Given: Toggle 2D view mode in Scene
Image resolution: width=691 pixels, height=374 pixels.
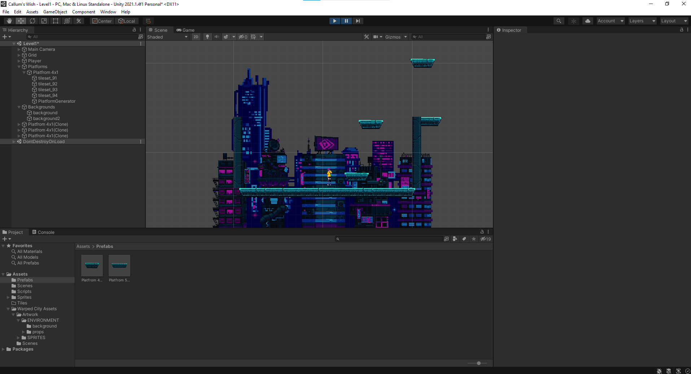Looking at the screenshot, I should pyautogui.click(x=196, y=37).
